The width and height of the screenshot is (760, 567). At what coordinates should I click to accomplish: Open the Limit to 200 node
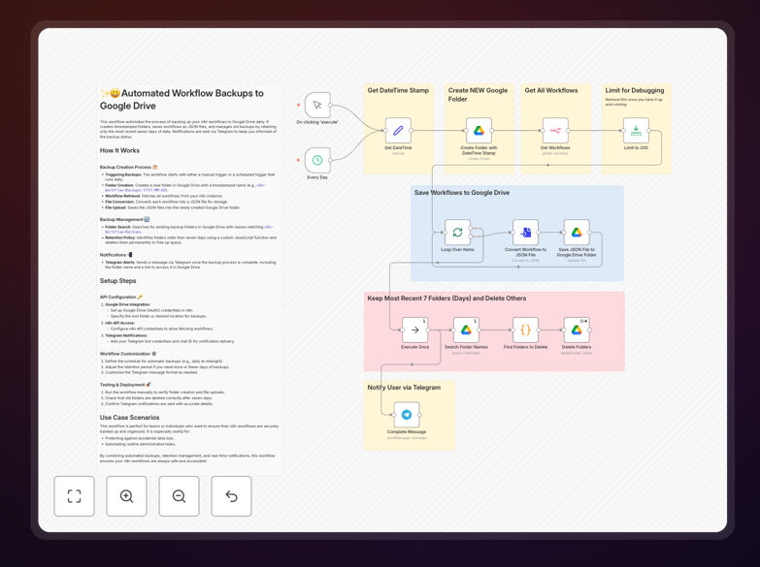pos(636,130)
